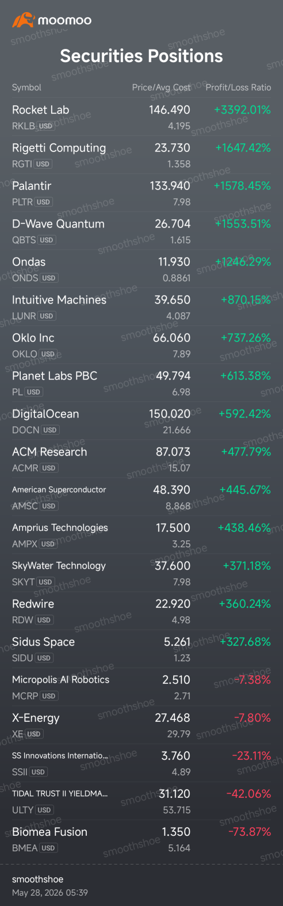This screenshot has width=283, height=906.
Task: Open the Biomea Fusion position row
Action: pyautogui.click(x=141, y=840)
